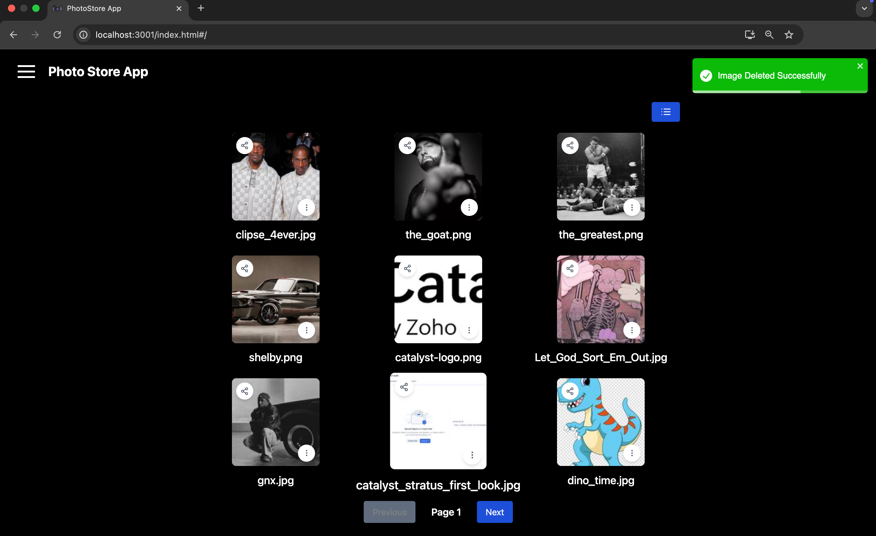Switch to list view layout

tap(666, 112)
